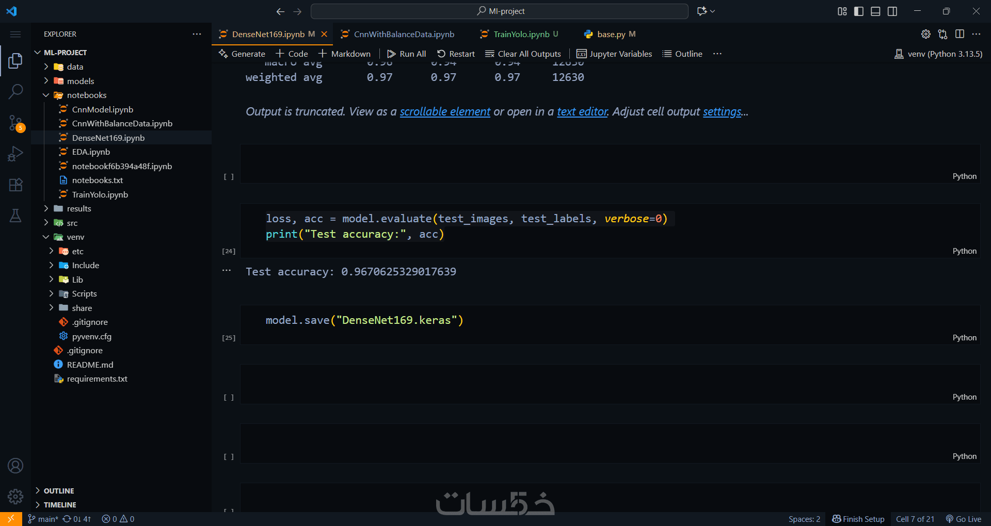Image resolution: width=991 pixels, height=526 pixels.
Task: Open Source Control view with 5 changes
Action: tap(15, 123)
